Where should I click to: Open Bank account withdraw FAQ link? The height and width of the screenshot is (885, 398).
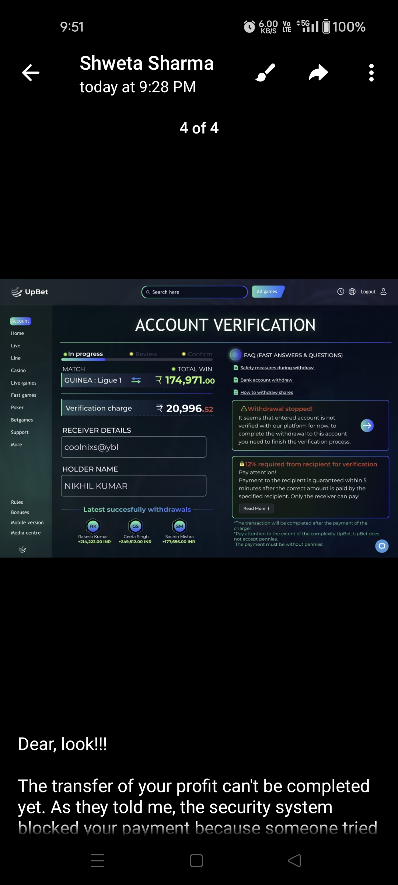pyautogui.click(x=266, y=380)
